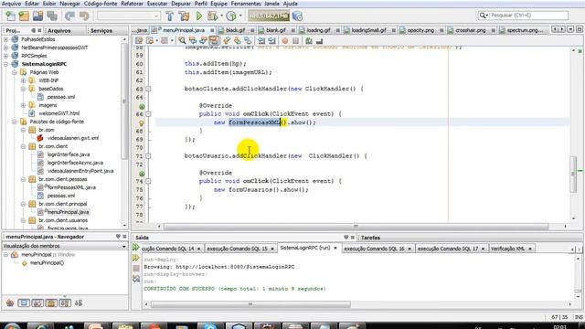Click the New File toolbar icon
Image resolution: width=585 pixels, height=329 pixels.
click(10, 16)
